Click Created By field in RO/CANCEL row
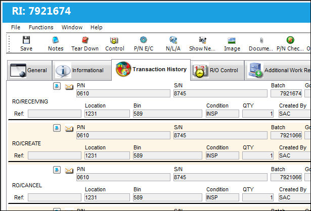The width and height of the screenshot is (311, 211). pos(295,197)
